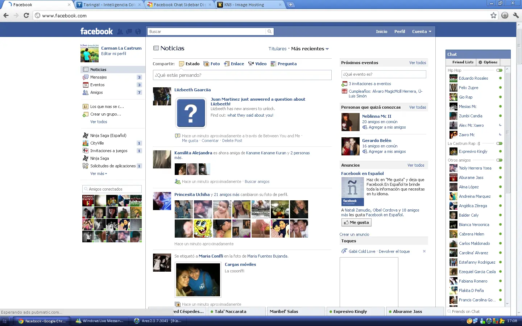Toggle Hip Hop friend list switch
Viewport: 522px width, 326px height.
[500, 70]
